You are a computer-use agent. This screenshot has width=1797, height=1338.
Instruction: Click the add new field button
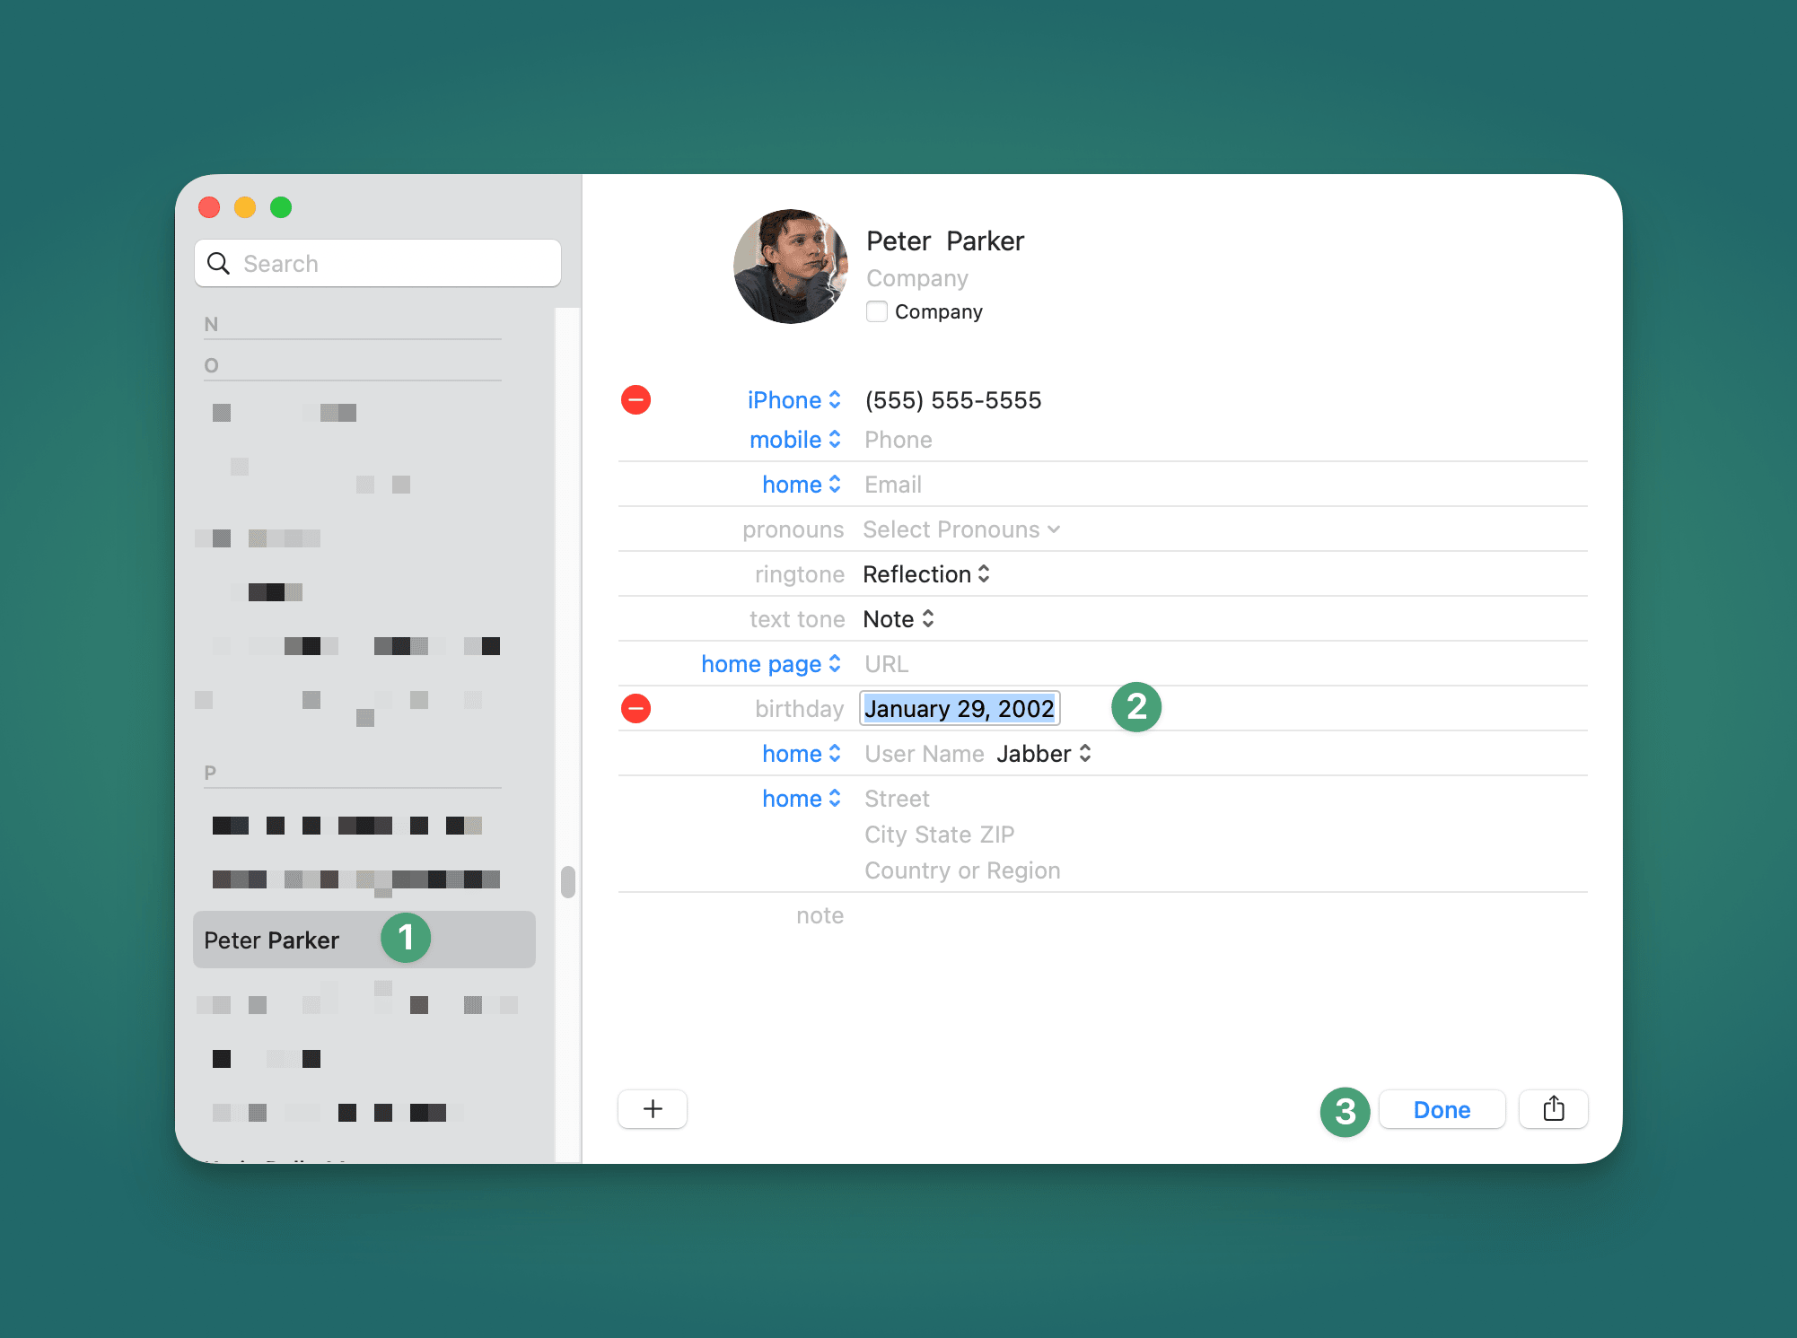coord(651,1109)
